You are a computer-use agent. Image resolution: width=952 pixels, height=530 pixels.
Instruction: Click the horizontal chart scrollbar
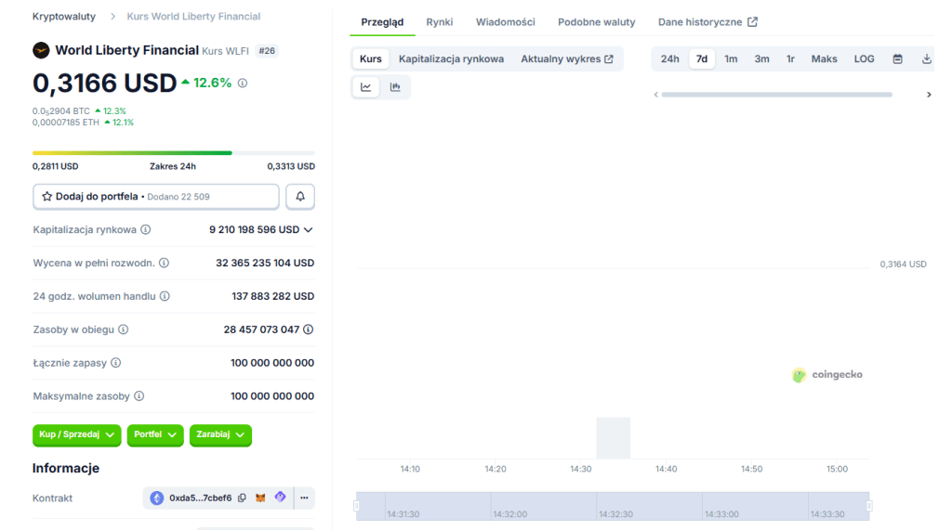tap(776, 95)
